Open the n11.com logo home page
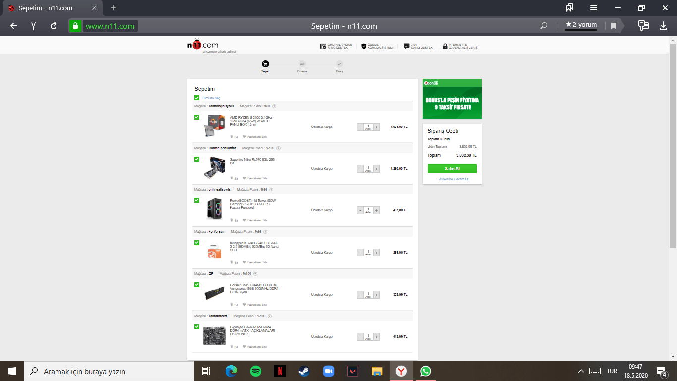The width and height of the screenshot is (677, 381). click(202, 45)
